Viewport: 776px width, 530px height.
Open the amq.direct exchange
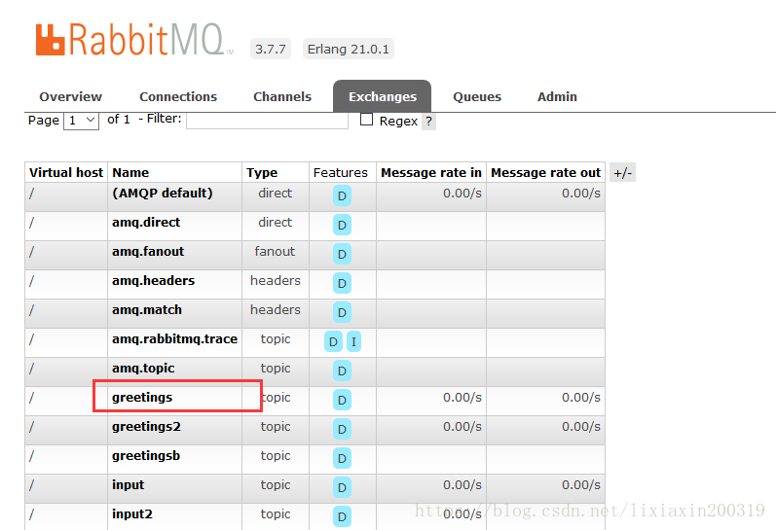pos(146,223)
